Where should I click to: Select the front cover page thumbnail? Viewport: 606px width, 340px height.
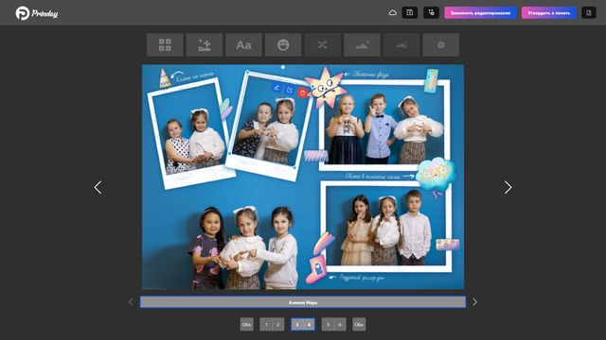(246, 324)
